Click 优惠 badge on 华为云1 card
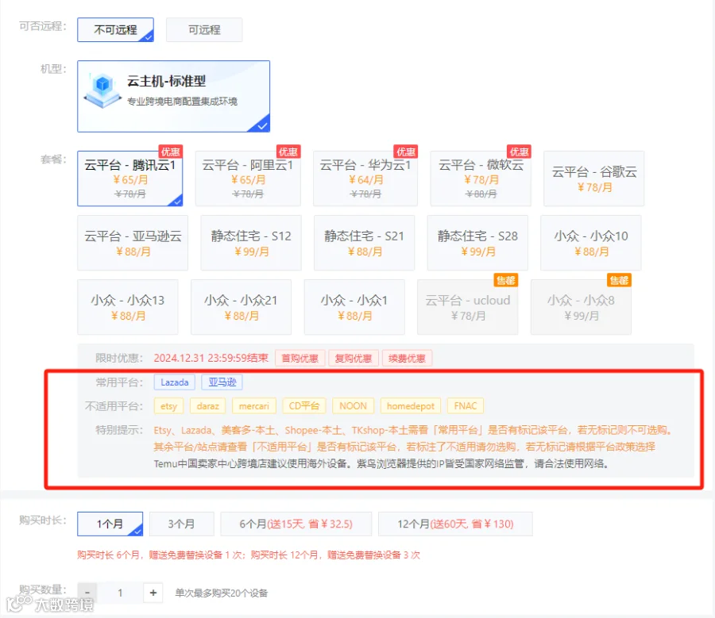Screen dimensions: 715x618 click(x=406, y=152)
